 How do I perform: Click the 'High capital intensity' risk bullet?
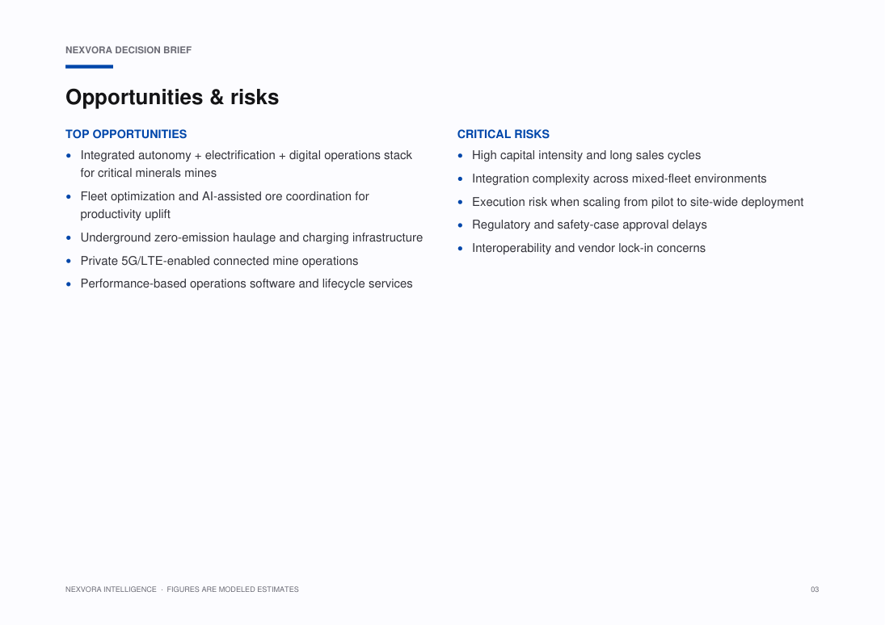click(x=587, y=155)
